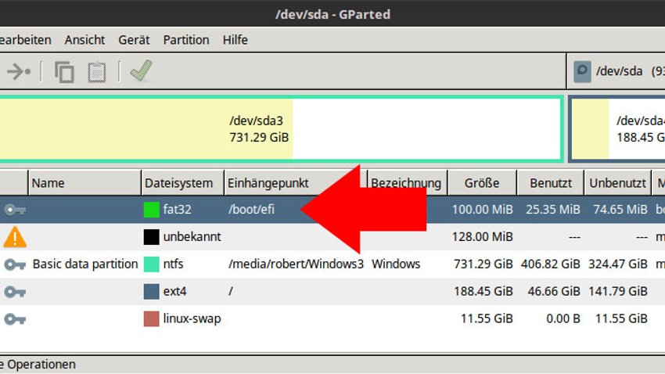
Task: Open the Gerät menu
Action: [x=134, y=40]
